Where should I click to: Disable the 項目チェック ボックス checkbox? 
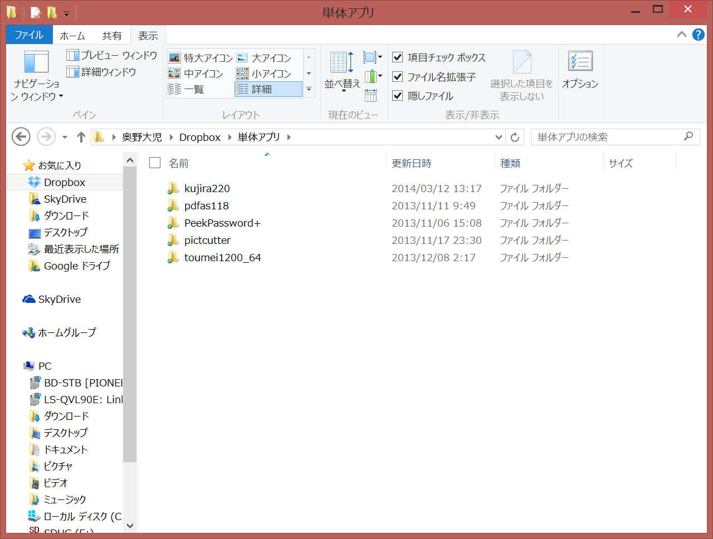(x=398, y=57)
